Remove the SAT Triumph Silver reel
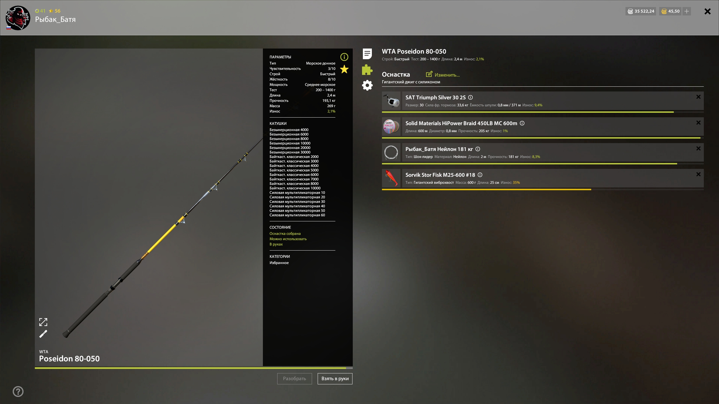This screenshot has width=719, height=404. (x=698, y=97)
